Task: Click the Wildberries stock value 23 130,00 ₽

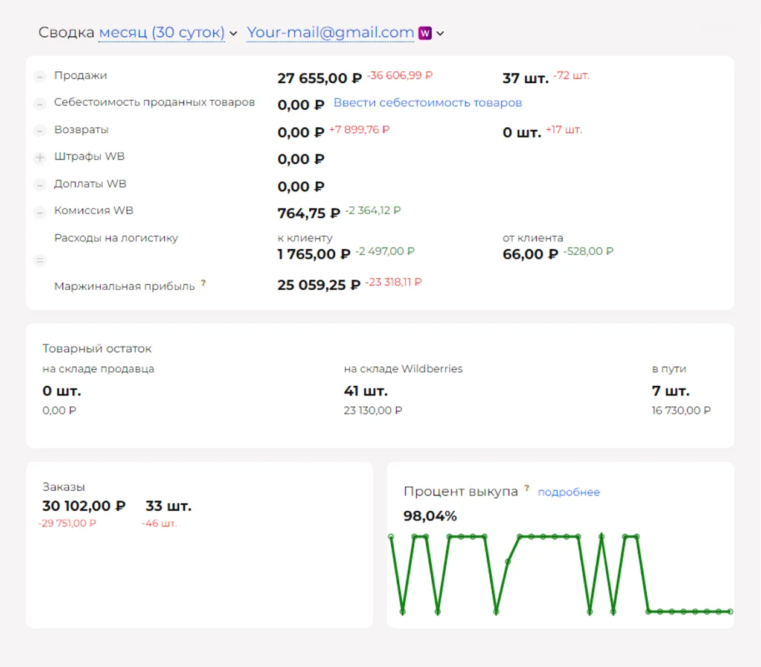Action: [373, 410]
